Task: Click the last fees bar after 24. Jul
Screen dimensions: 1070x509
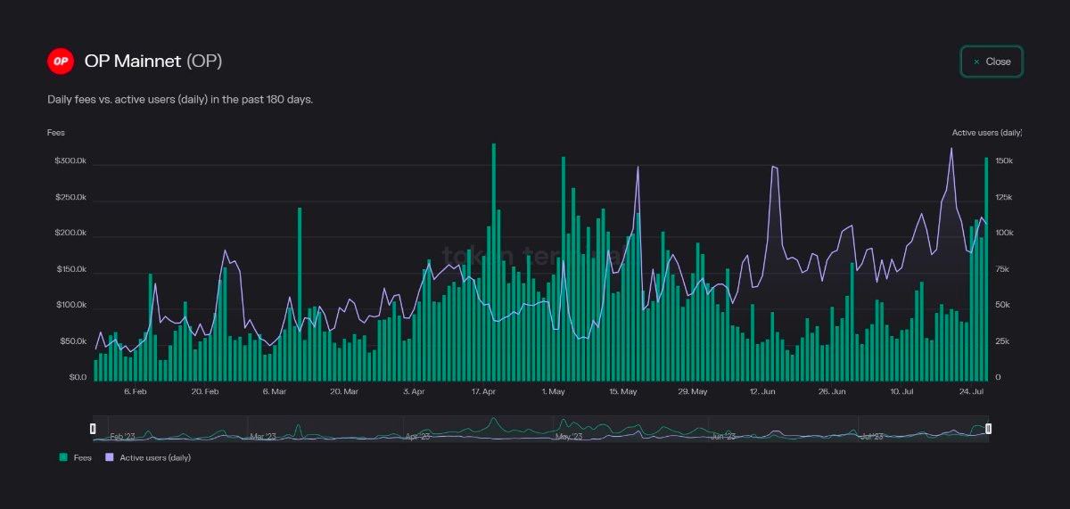Action: click(986, 269)
